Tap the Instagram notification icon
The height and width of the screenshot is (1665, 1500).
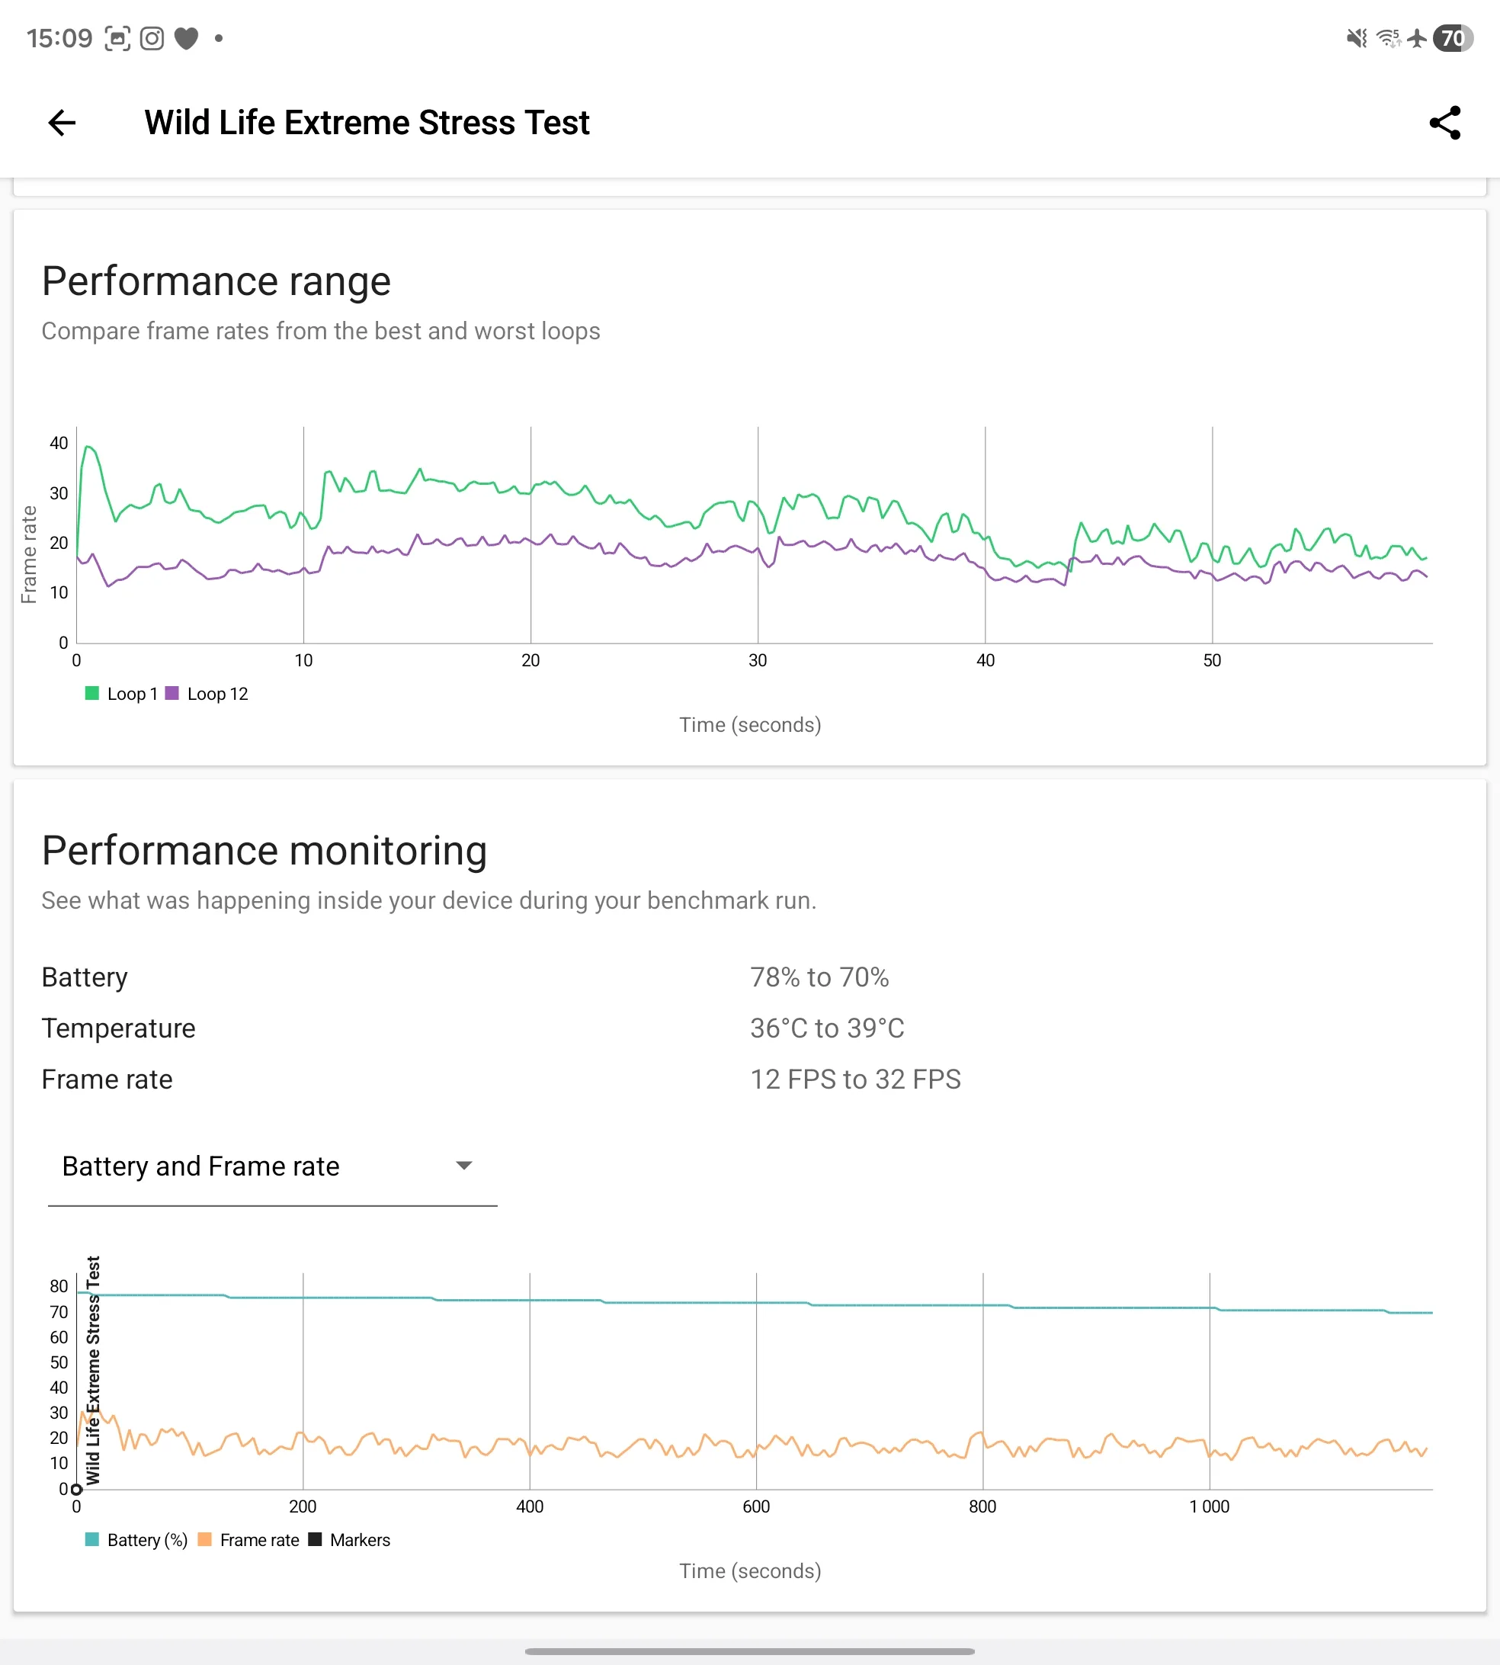pyautogui.click(x=152, y=38)
